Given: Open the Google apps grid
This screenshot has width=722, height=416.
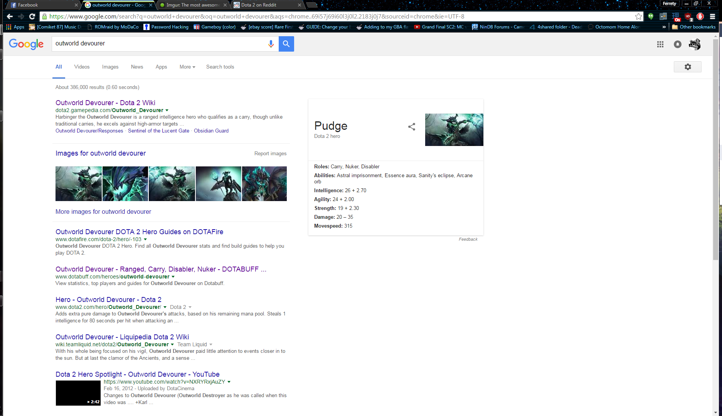Looking at the screenshot, I should click(660, 44).
